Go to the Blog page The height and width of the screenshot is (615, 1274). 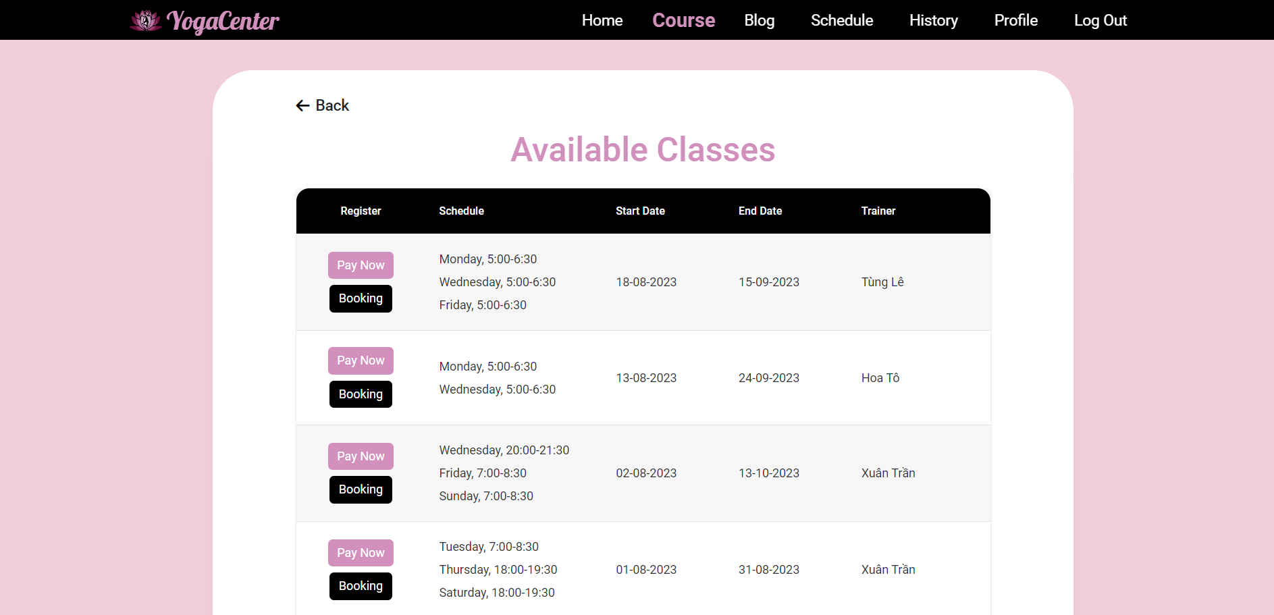[759, 20]
